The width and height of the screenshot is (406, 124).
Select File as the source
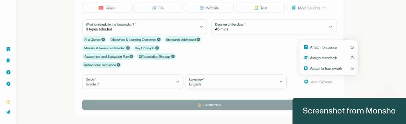pyautogui.click(x=158, y=8)
